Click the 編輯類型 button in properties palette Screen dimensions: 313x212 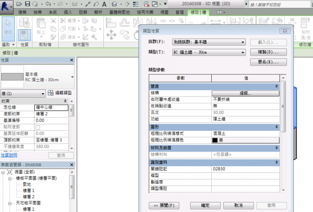point(60,93)
